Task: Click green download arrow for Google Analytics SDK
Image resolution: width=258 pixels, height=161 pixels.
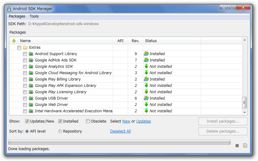Action: coord(146,66)
